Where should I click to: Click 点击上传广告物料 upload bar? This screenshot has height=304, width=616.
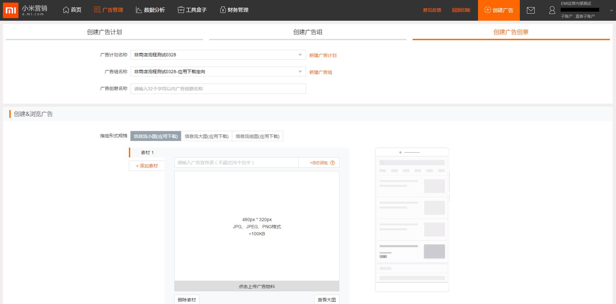pyautogui.click(x=257, y=286)
